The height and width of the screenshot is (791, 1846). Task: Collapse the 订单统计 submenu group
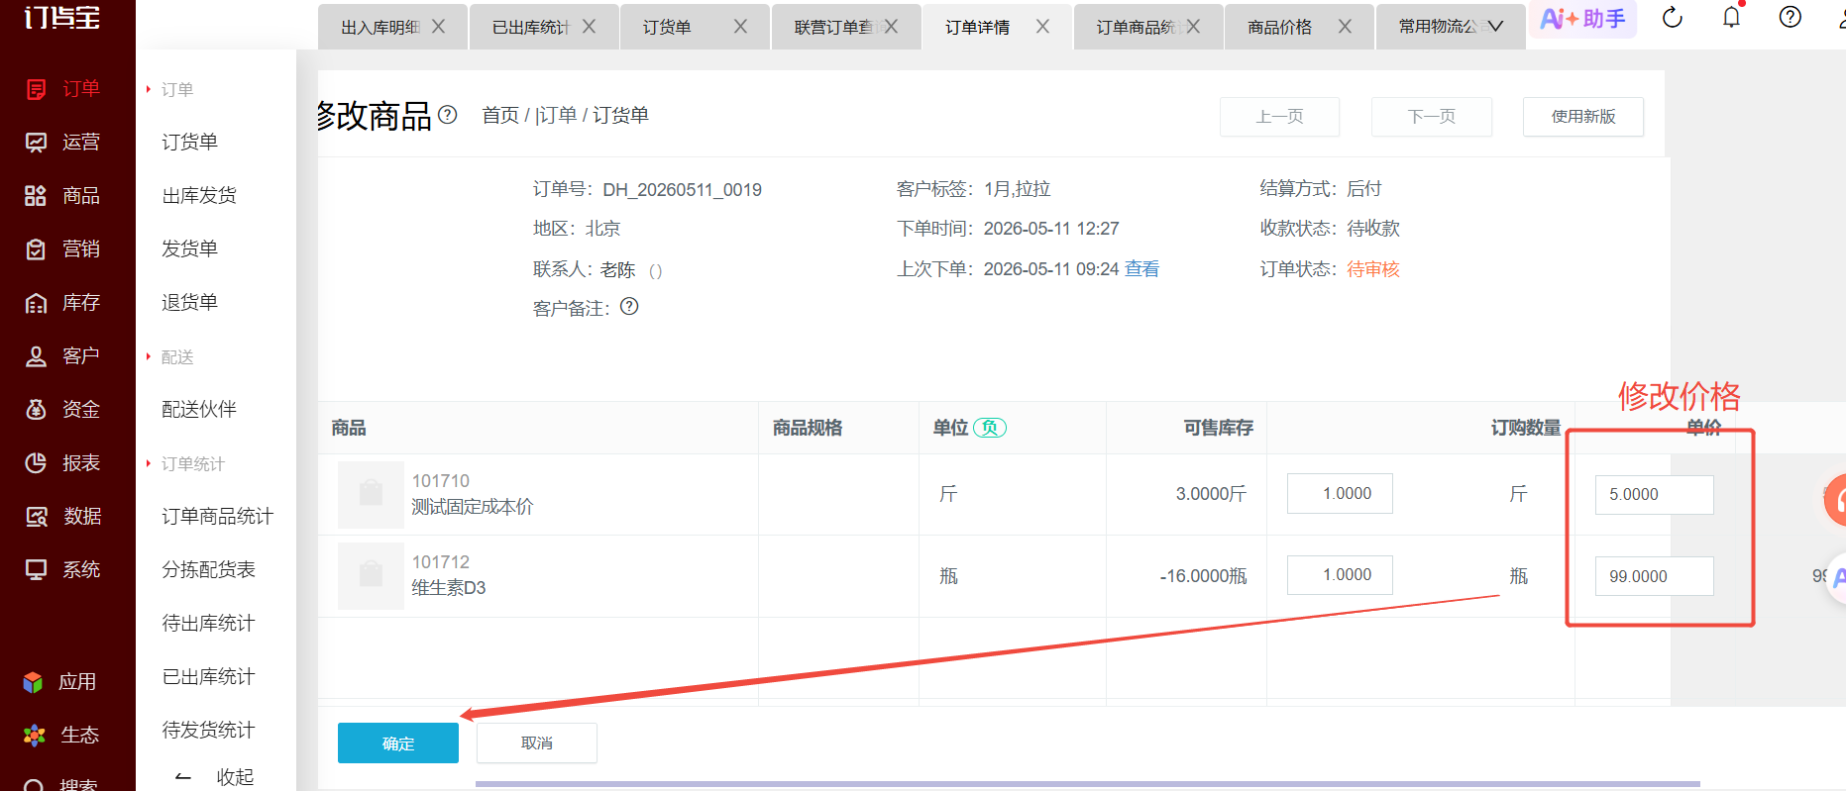coord(185,464)
